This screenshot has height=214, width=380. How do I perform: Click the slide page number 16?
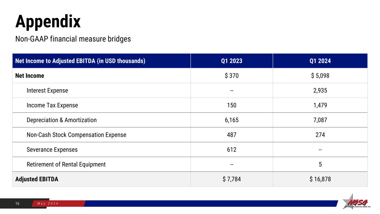point(17,204)
